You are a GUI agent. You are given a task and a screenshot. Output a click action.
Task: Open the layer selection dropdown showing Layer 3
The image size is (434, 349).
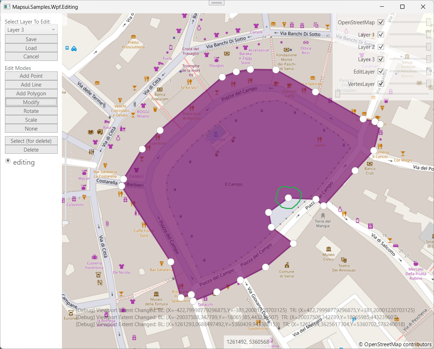[31, 30]
